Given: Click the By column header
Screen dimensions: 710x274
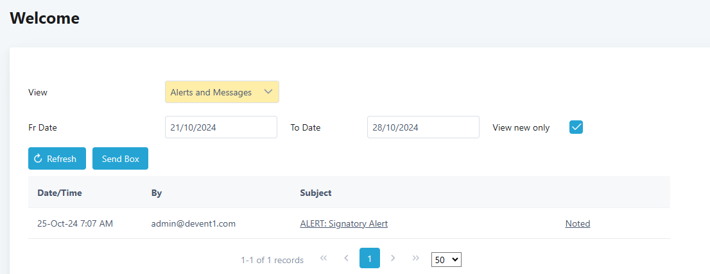Looking at the screenshot, I should [156, 192].
